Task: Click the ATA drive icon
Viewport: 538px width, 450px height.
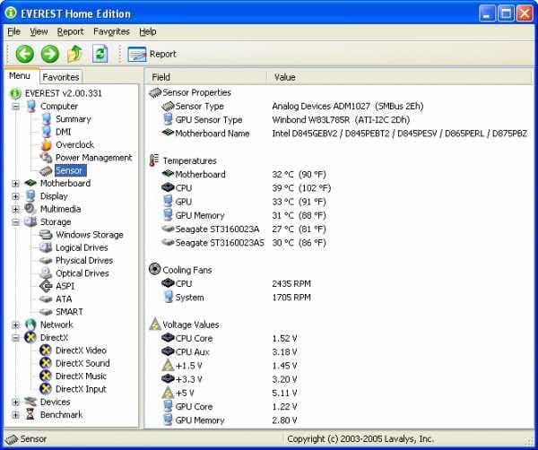Action: point(46,299)
